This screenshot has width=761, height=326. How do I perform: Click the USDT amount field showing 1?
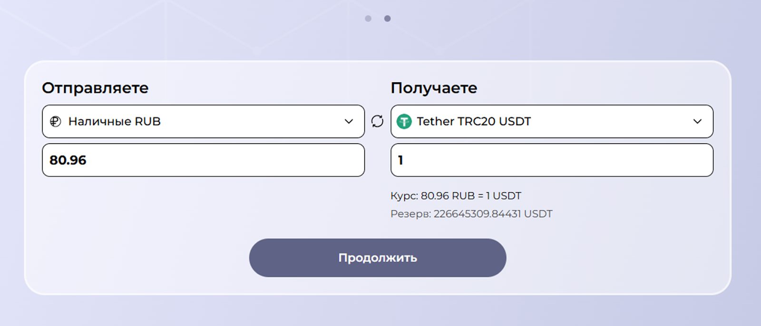click(x=552, y=160)
